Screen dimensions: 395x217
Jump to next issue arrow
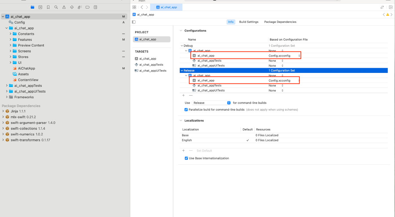point(392,15)
